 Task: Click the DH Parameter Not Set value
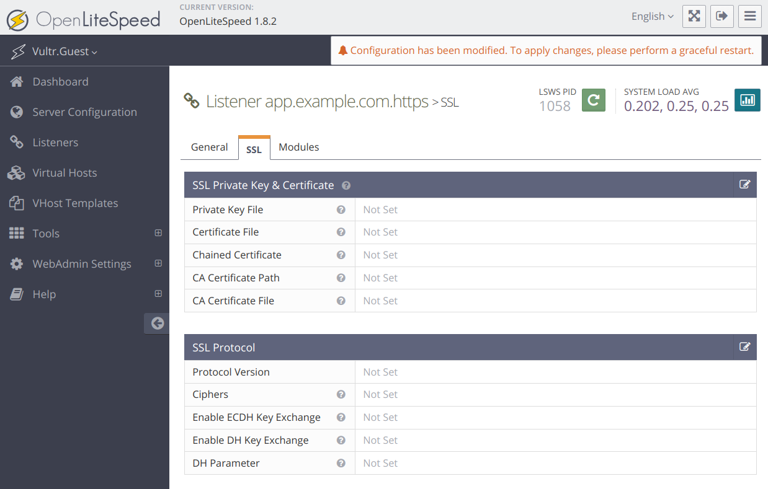click(380, 463)
